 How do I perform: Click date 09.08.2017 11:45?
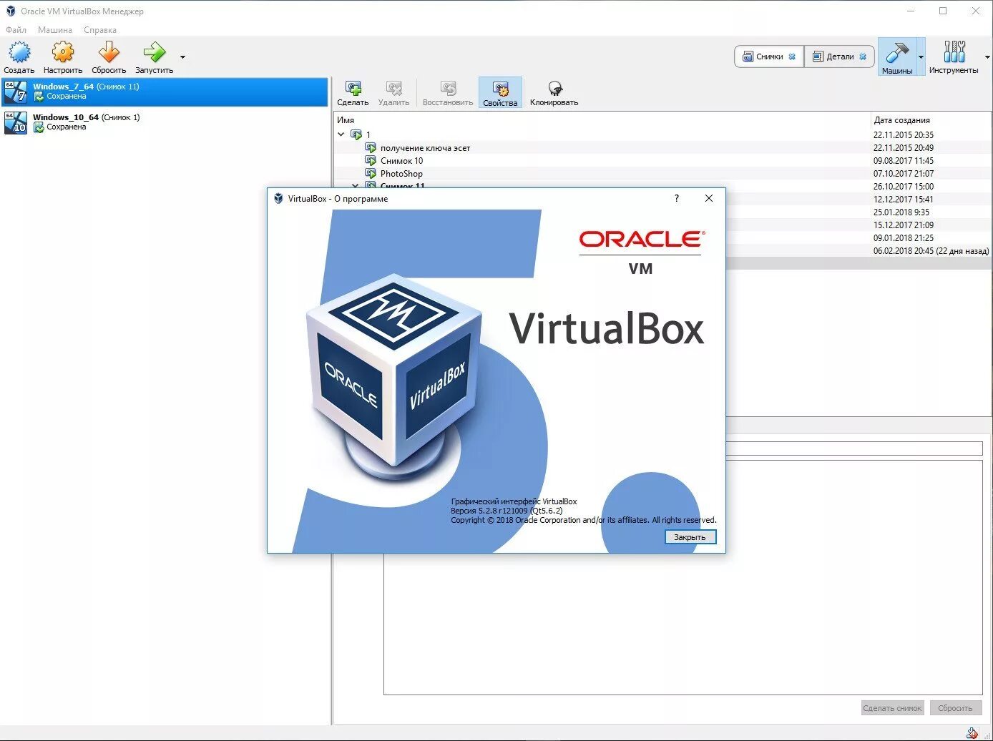coord(903,161)
